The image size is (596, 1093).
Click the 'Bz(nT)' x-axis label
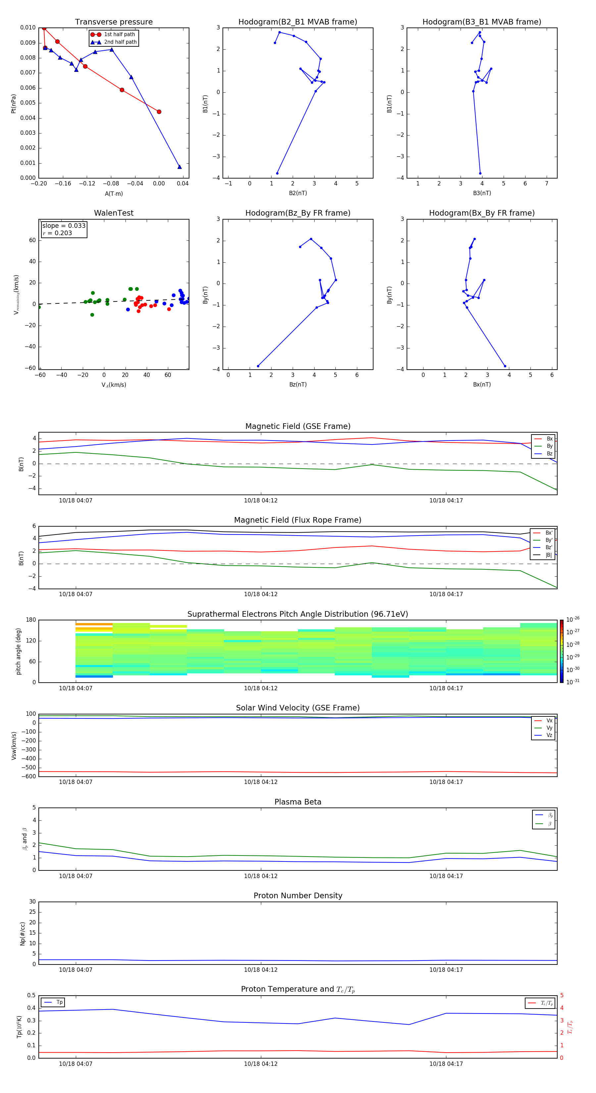298,385
